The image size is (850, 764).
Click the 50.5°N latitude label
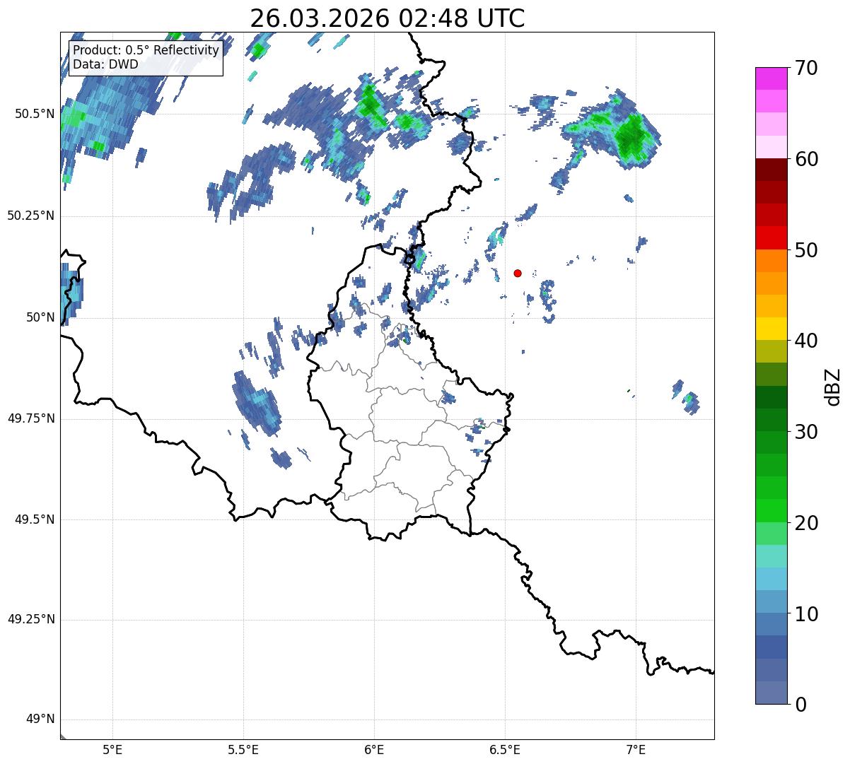(x=35, y=114)
